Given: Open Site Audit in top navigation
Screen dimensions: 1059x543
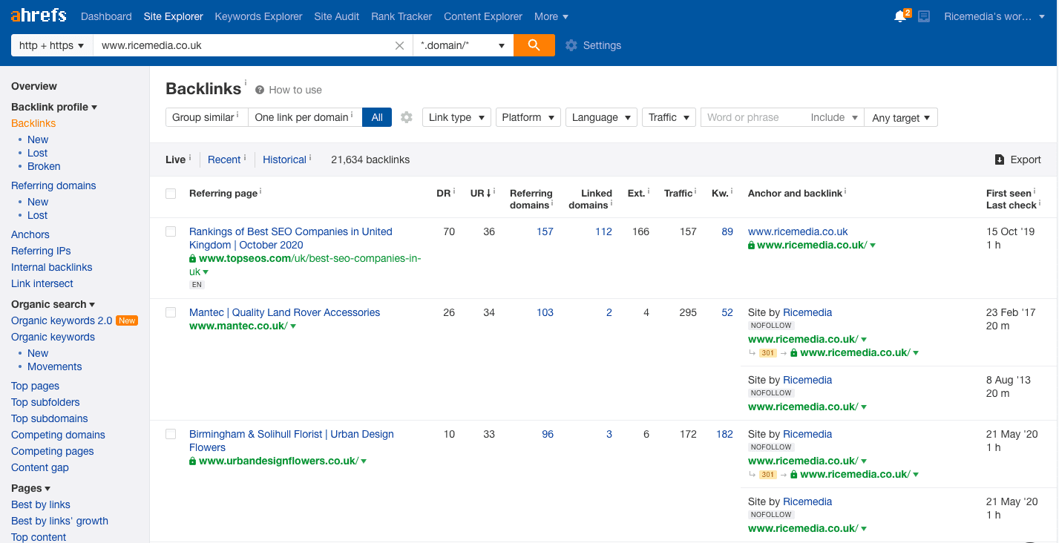Looking at the screenshot, I should [337, 16].
